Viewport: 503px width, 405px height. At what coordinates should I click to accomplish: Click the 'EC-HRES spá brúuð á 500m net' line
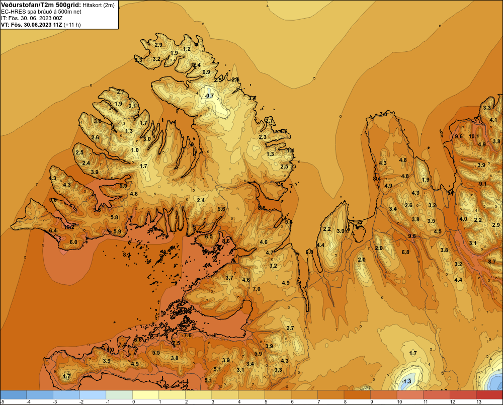point(41,12)
